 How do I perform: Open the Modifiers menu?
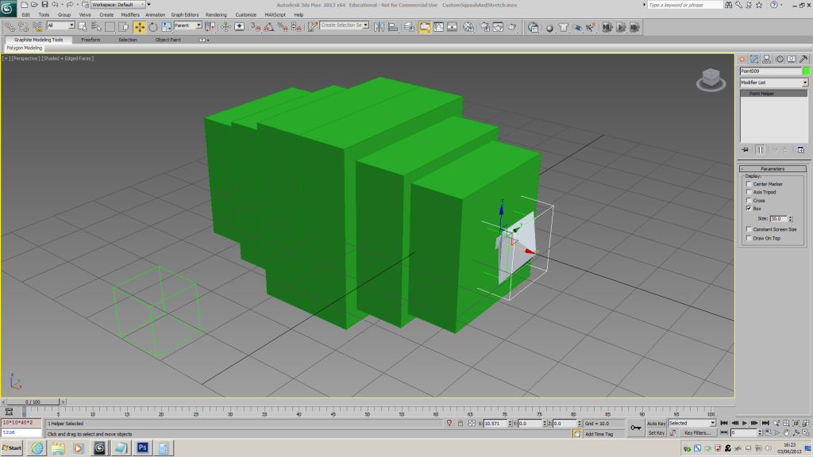pyautogui.click(x=129, y=14)
